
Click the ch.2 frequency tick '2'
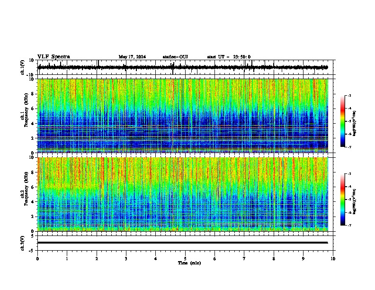click(34, 217)
